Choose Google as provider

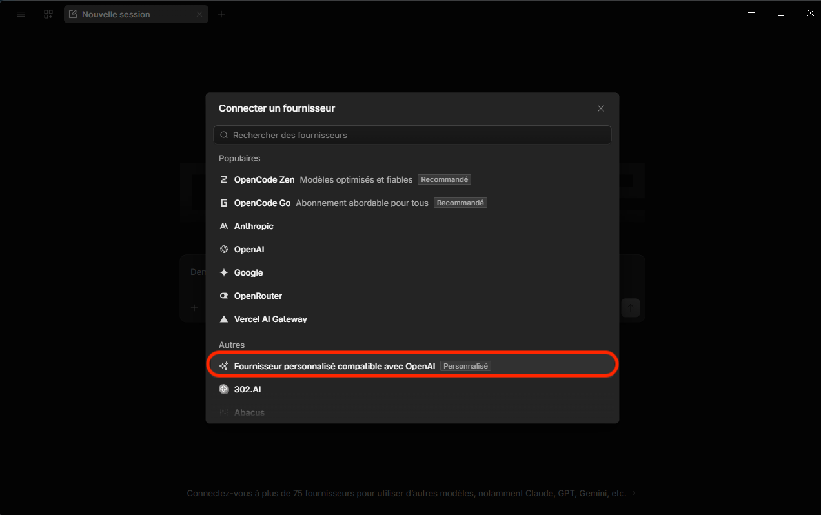point(412,272)
